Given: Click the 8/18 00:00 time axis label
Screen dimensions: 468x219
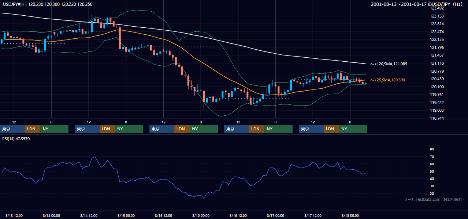Looking at the screenshot, I should [x=350, y=215].
